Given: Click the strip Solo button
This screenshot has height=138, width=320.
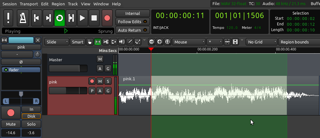Looking at the screenshot, I should click(x=31, y=124).
